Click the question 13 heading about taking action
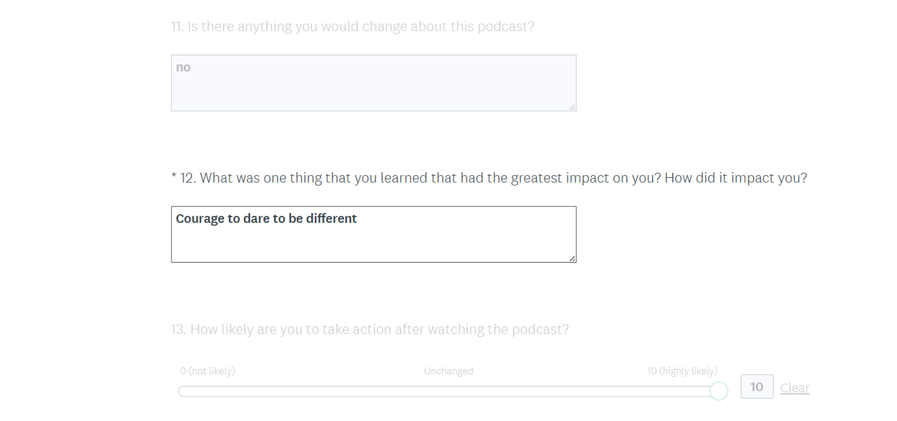897x421 pixels. [370, 329]
